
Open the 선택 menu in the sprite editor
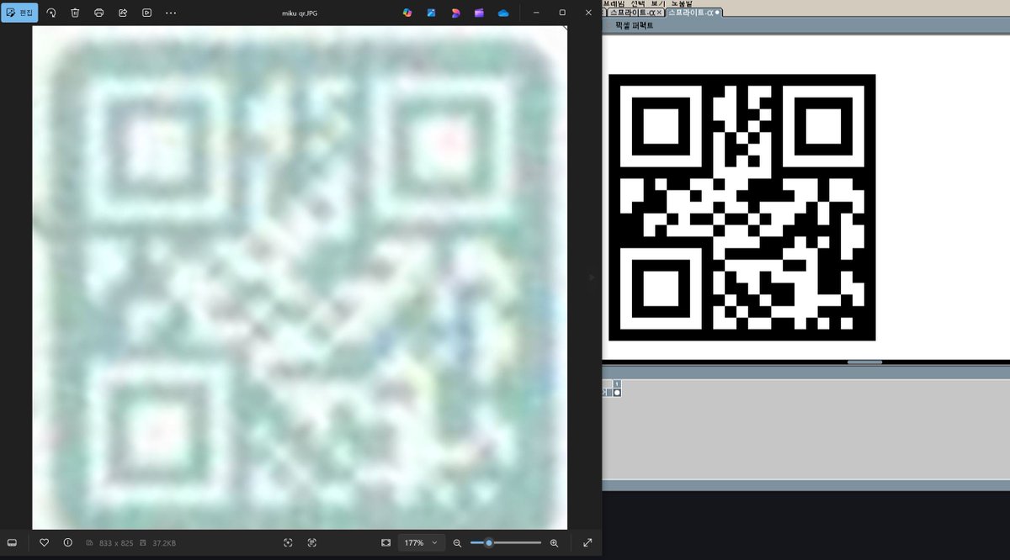(637, 3)
